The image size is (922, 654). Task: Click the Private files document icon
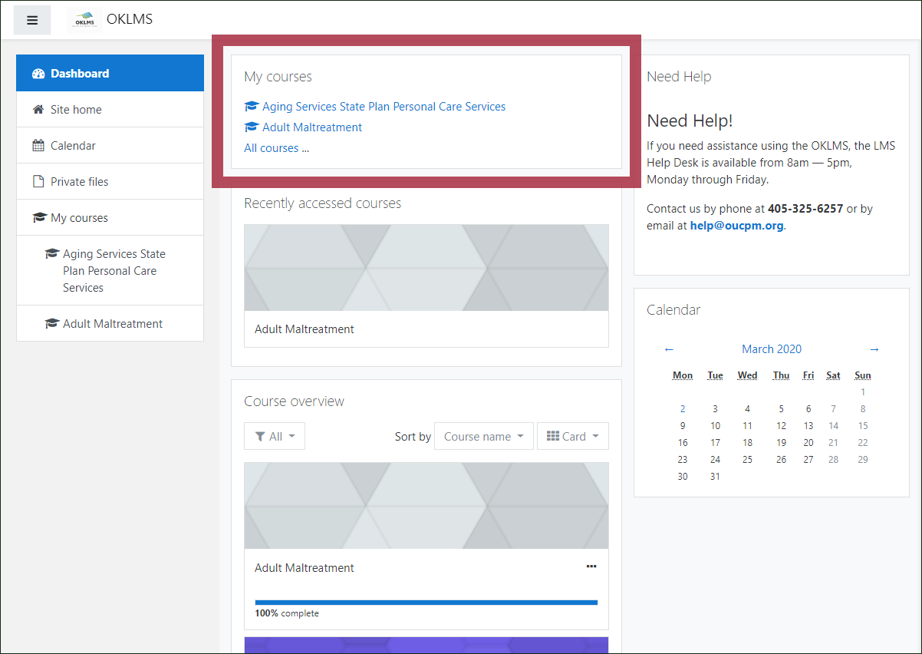pos(38,182)
